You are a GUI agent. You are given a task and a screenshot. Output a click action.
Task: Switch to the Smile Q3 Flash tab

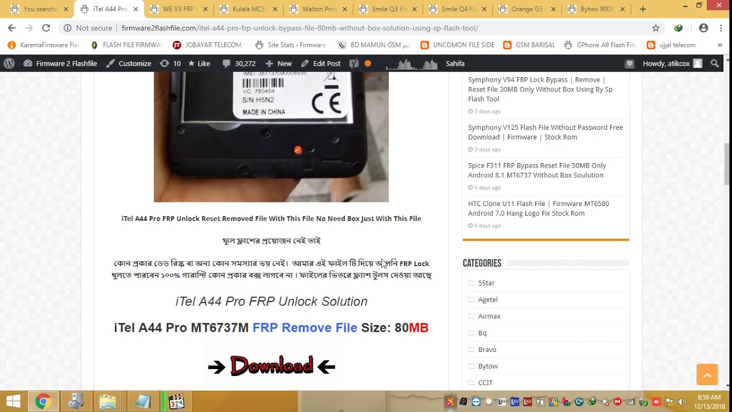click(389, 9)
